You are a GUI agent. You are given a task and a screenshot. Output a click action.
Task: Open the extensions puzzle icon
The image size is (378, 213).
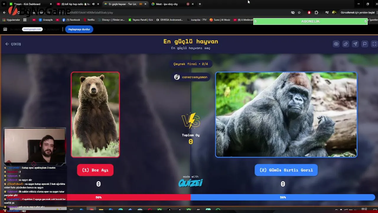[317, 12]
